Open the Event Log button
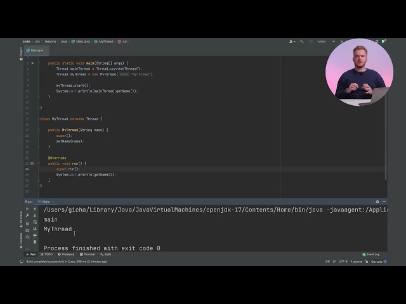Screen dimensions: 406x304 click(x=370, y=255)
